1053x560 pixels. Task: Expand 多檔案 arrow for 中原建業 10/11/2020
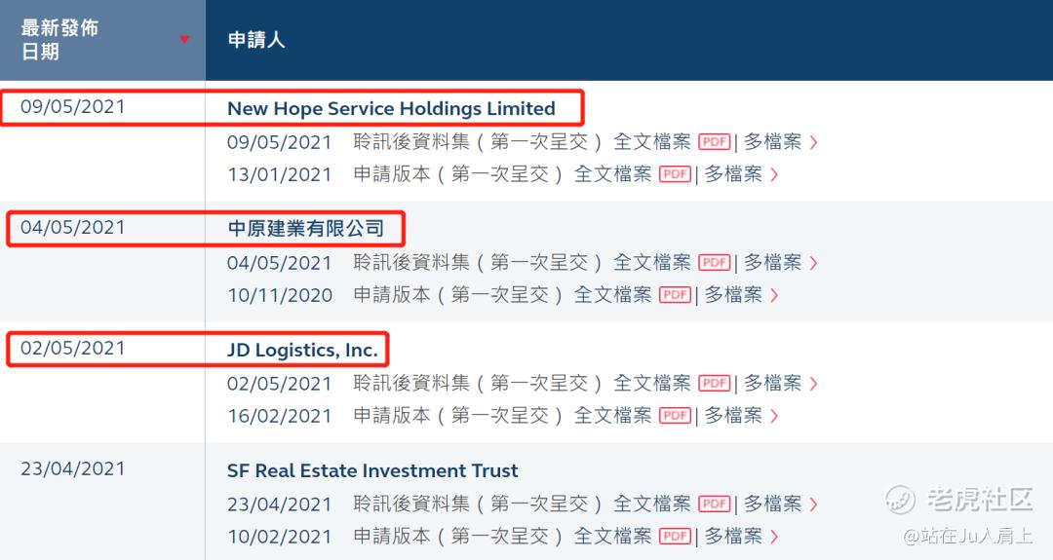click(774, 295)
